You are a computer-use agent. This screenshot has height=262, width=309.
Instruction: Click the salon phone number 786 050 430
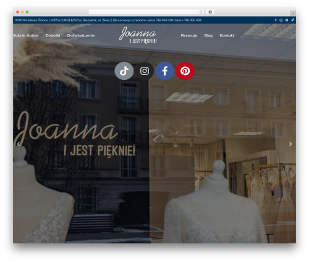164,20
